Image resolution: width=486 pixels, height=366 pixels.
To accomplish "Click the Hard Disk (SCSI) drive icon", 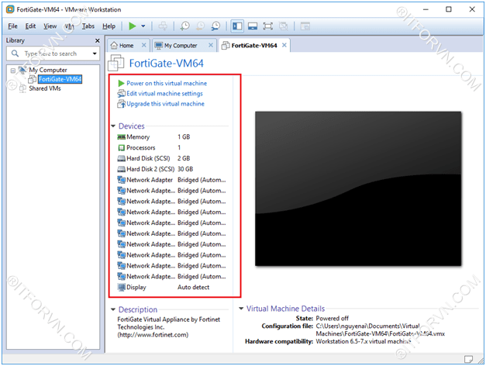I will click(121, 158).
